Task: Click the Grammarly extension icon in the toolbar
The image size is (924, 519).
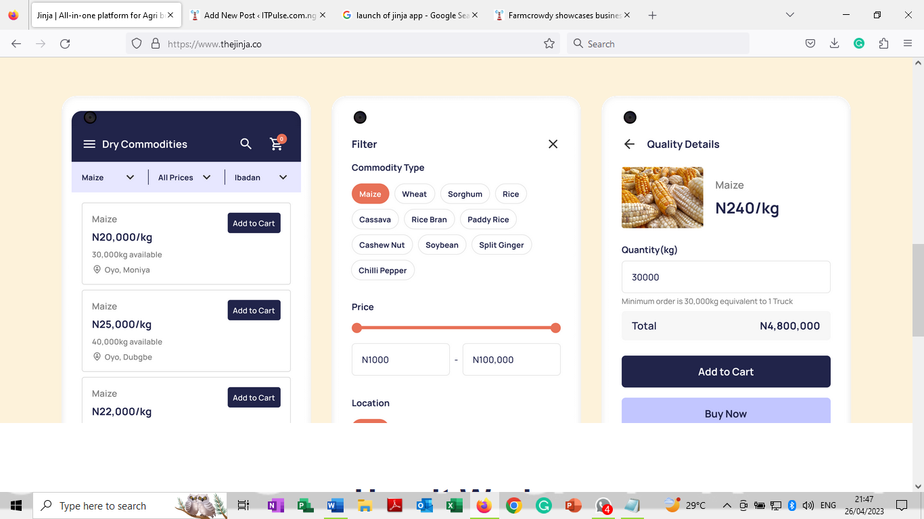Action: coord(858,43)
